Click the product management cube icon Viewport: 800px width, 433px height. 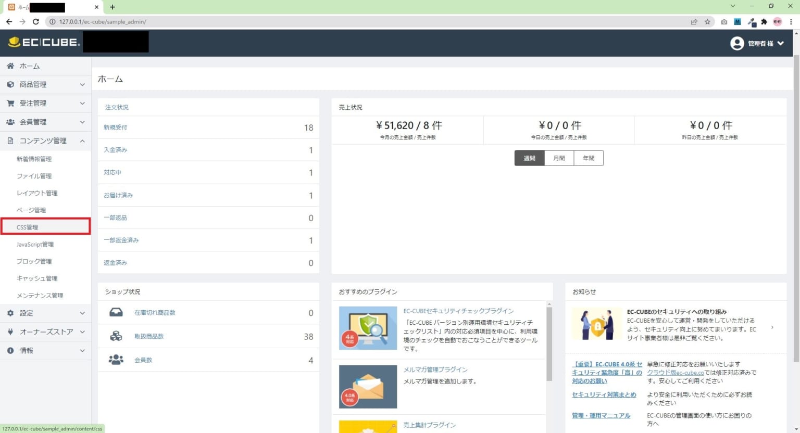tap(10, 84)
